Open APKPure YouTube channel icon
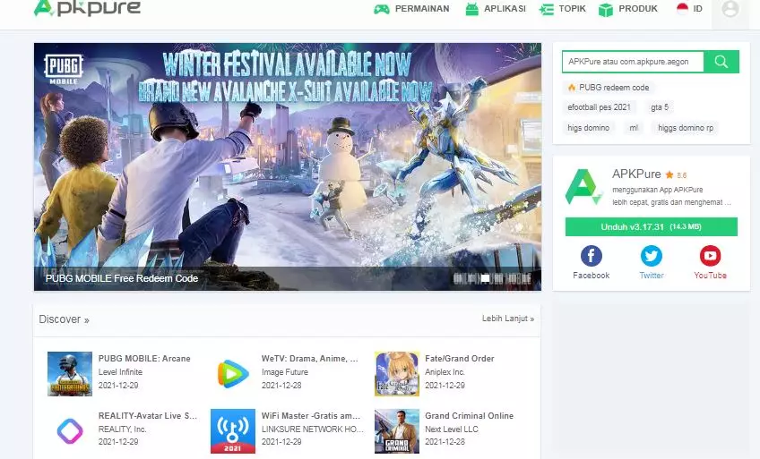The height and width of the screenshot is (459, 760). [x=710, y=257]
